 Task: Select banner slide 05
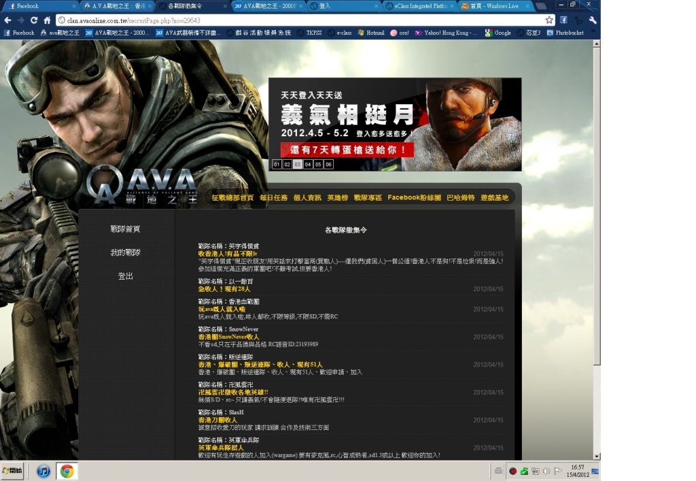pos(318,165)
